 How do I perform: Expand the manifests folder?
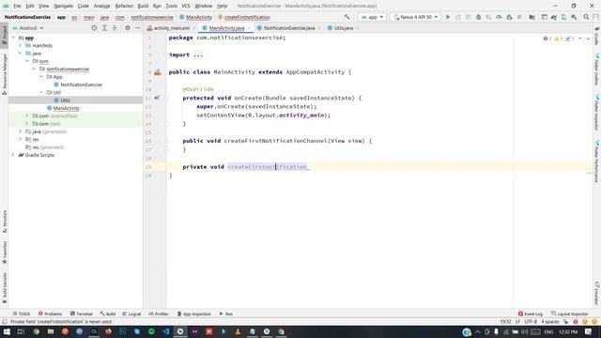(x=21, y=45)
